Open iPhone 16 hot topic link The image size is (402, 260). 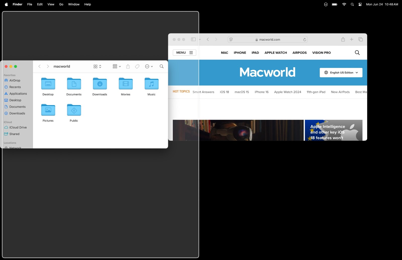[262, 92]
